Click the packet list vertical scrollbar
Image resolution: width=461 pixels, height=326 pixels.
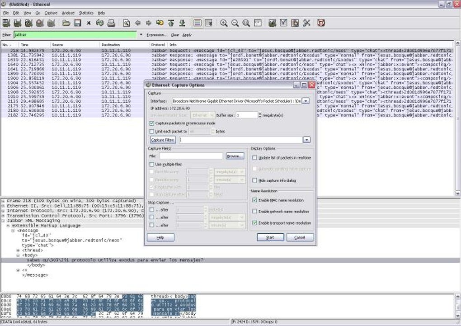458,118
